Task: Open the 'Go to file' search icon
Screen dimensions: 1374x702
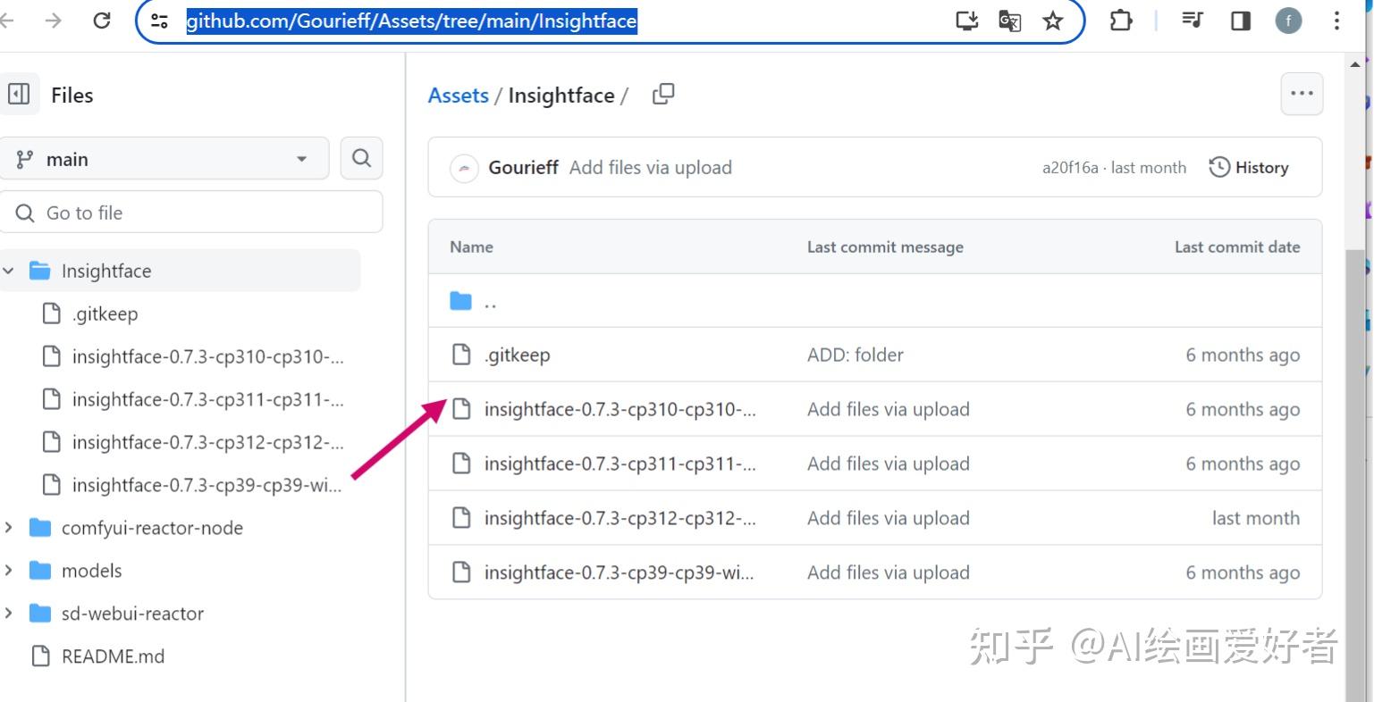Action: 24,213
